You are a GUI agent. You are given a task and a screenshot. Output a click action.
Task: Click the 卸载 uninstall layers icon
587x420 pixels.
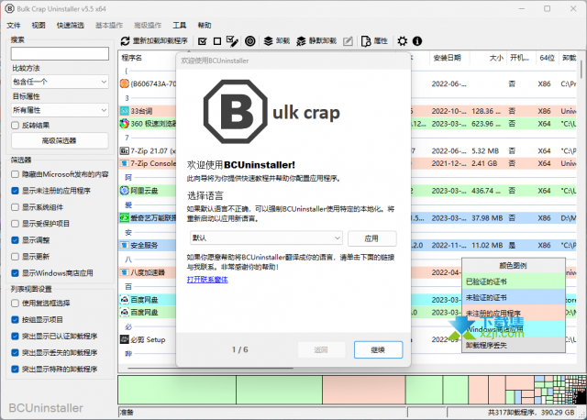[x=268, y=40]
